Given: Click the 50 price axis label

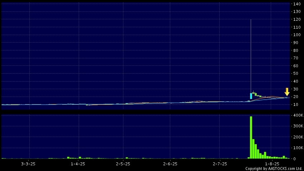Looking at the screenshot, I should click(x=296, y=73).
